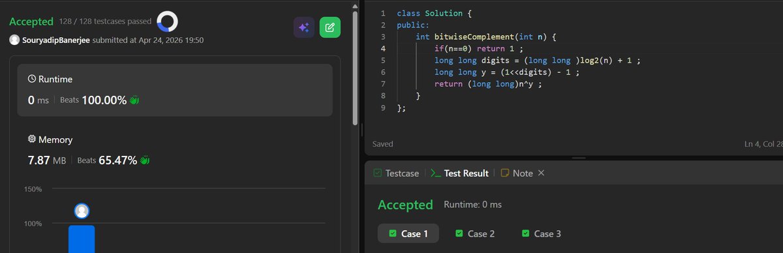This screenshot has height=253, width=783.
Task: Open the Note tab
Action: [x=516, y=173]
